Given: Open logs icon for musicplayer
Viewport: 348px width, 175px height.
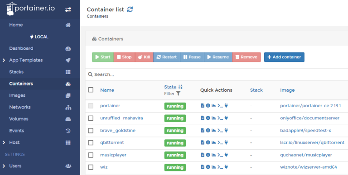Looking at the screenshot, I should pos(203,155).
